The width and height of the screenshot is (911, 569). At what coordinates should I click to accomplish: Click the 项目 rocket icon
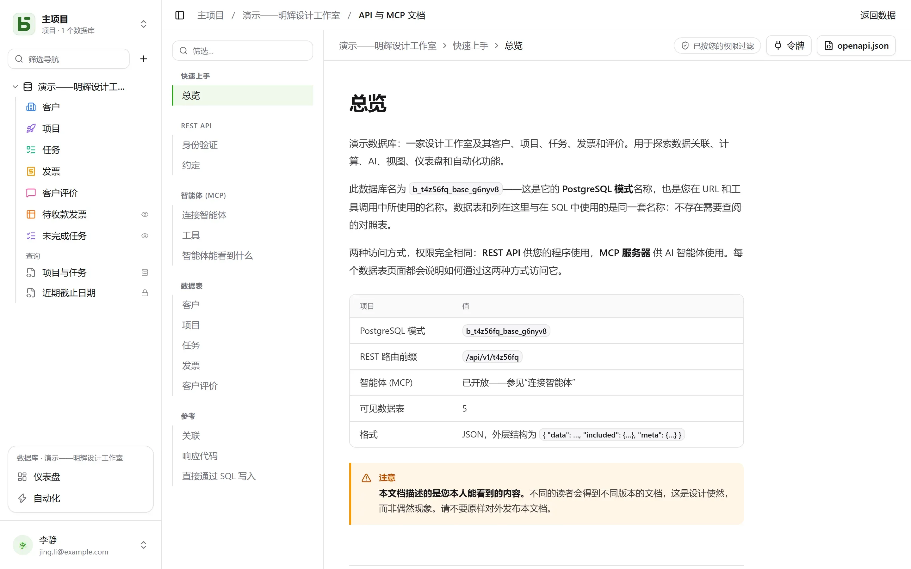coord(31,128)
